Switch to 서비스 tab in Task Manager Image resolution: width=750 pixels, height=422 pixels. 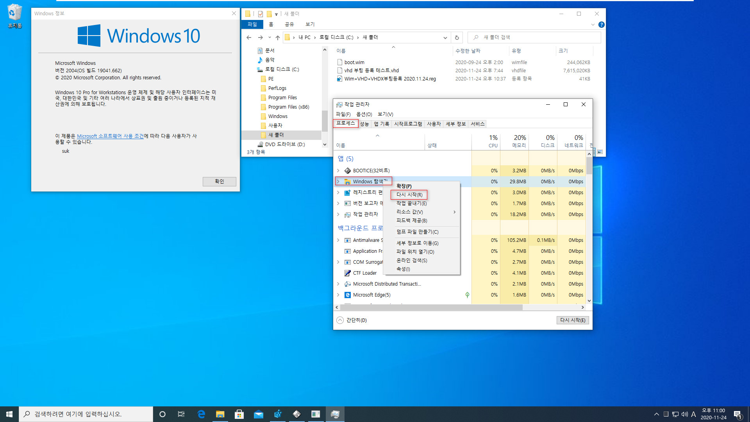pos(477,124)
